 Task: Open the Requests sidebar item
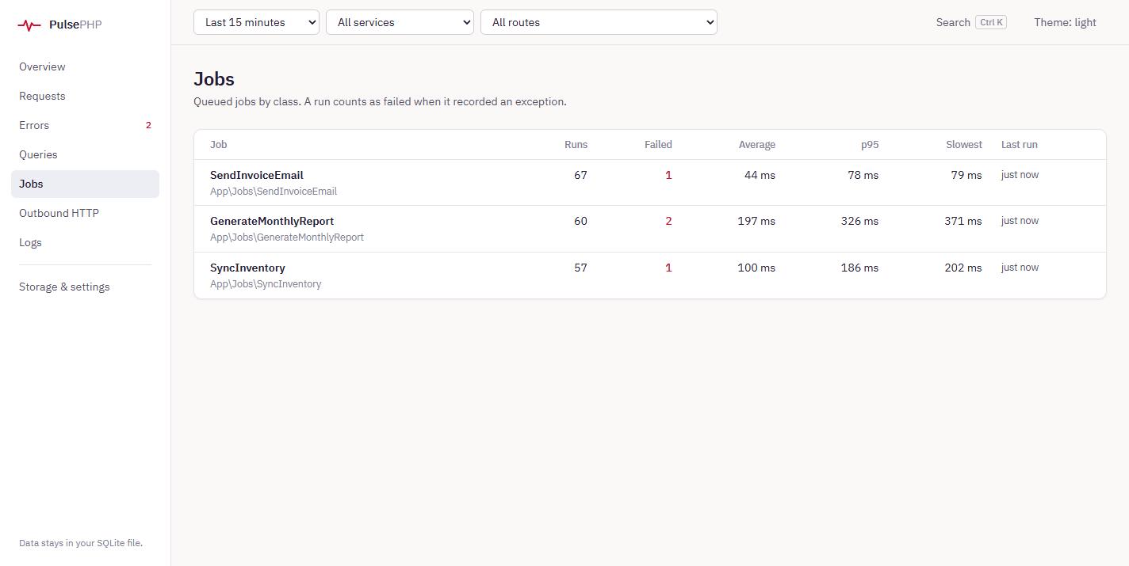(x=85, y=96)
